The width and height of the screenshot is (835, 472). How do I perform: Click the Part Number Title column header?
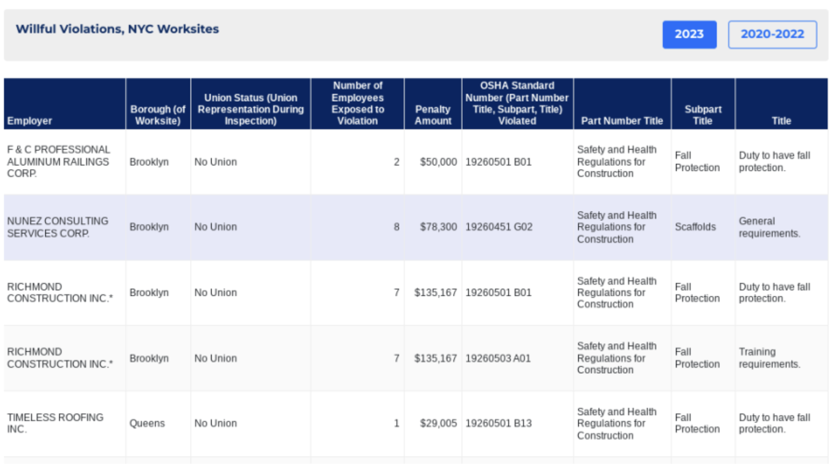(x=622, y=121)
